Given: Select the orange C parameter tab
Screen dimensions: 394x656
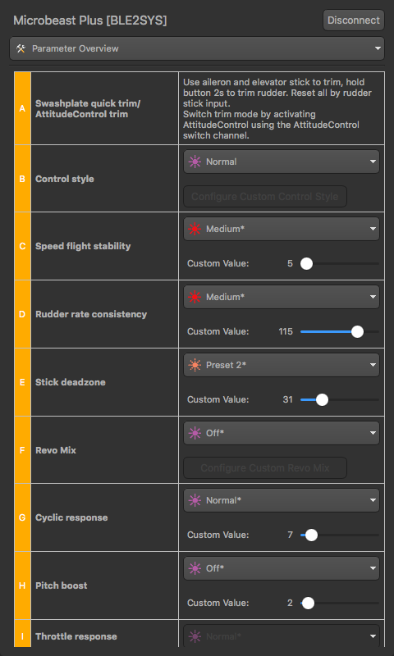Looking at the screenshot, I should [23, 246].
